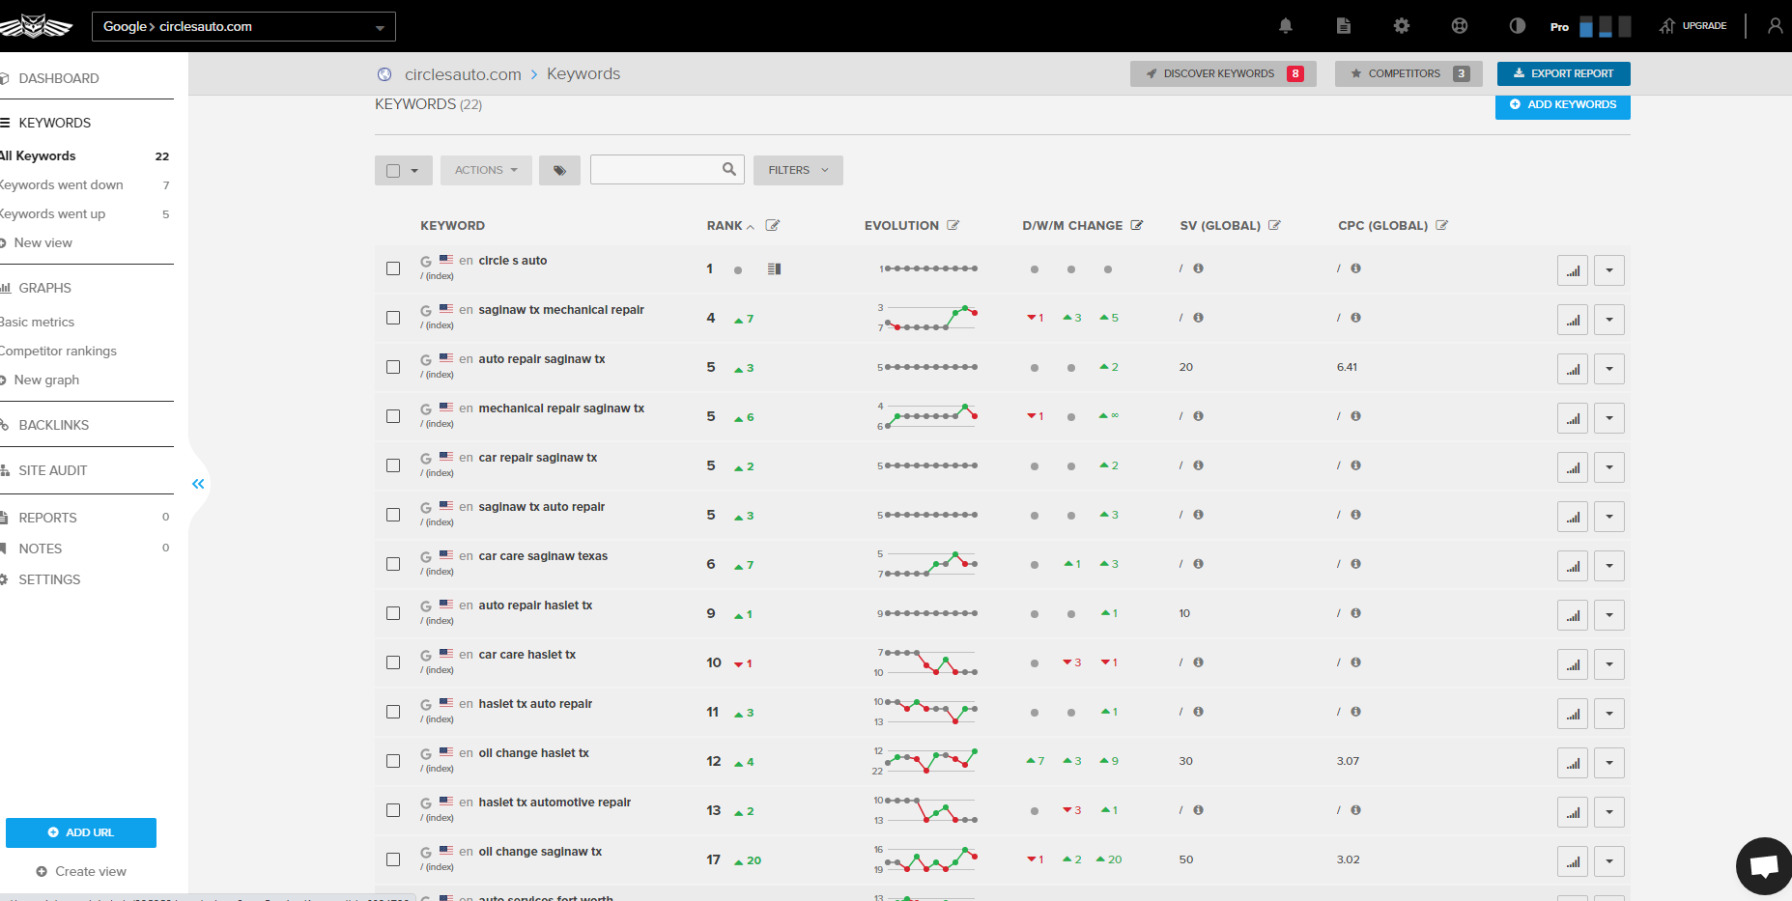Expand row menu for saginaw tx mechanical repair
This screenshot has height=901, width=1792.
tap(1609, 320)
